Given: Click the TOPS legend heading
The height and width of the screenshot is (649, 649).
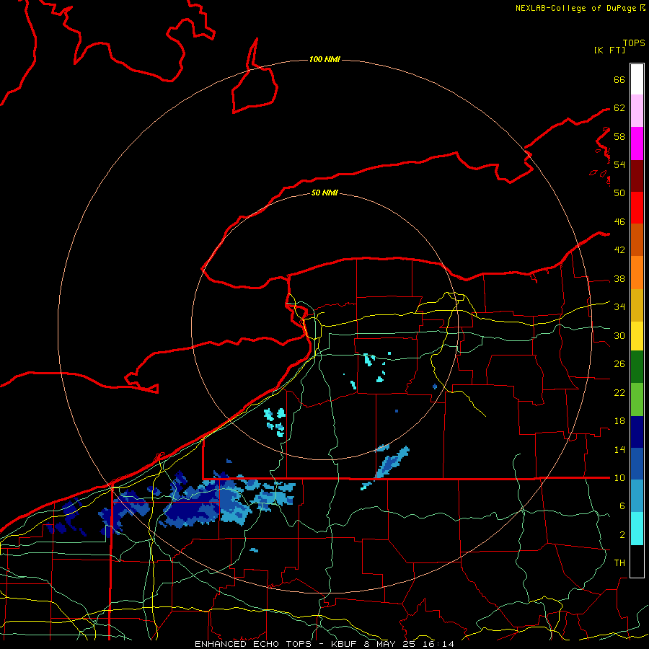Looking at the screenshot, I should click(x=634, y=43).
